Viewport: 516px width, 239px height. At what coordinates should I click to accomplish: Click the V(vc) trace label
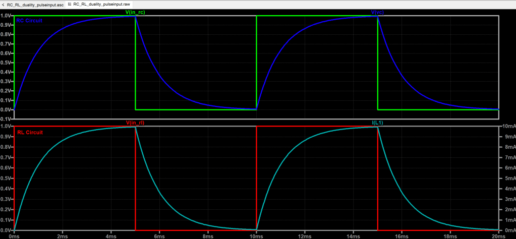click(x=378, y=12)
